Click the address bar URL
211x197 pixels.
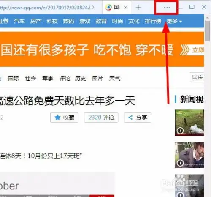click(45, 8)
